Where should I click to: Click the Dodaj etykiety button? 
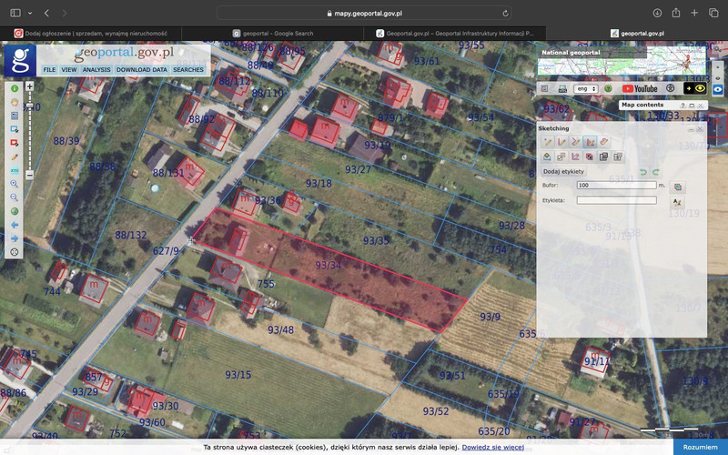coord(563,171)
